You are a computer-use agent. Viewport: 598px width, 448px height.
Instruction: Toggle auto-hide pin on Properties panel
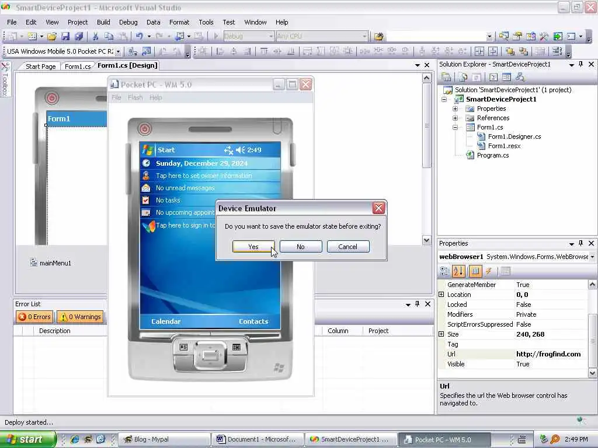(581, 243)
